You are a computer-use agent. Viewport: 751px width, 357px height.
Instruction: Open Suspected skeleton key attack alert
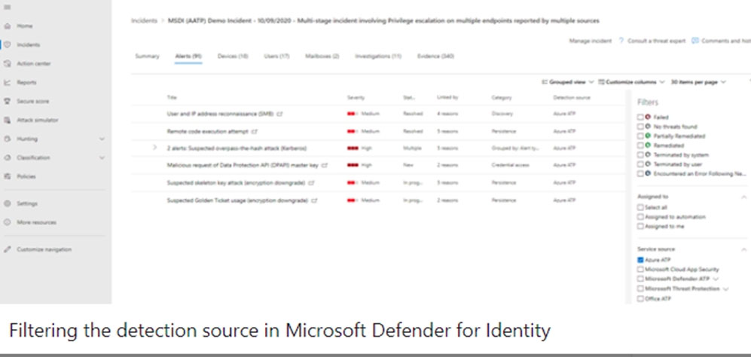click(x=237, y=183)
